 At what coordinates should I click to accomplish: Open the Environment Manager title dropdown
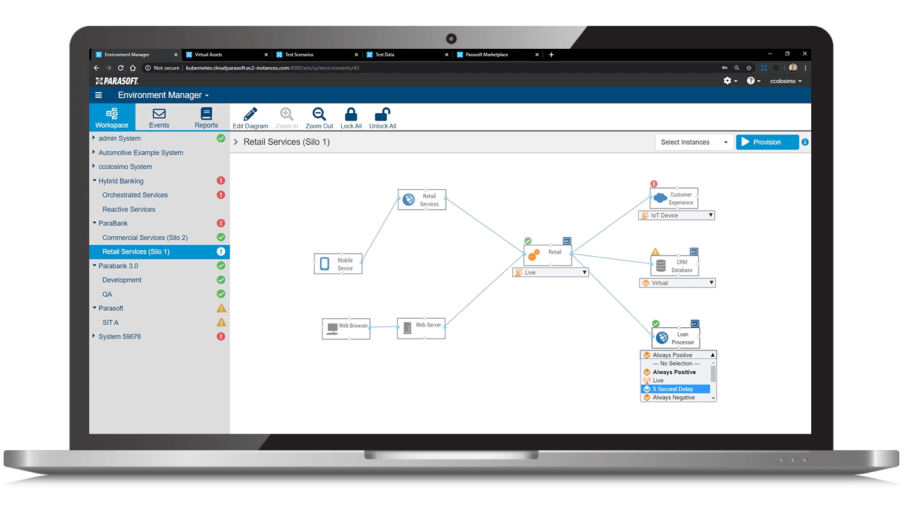163,95
